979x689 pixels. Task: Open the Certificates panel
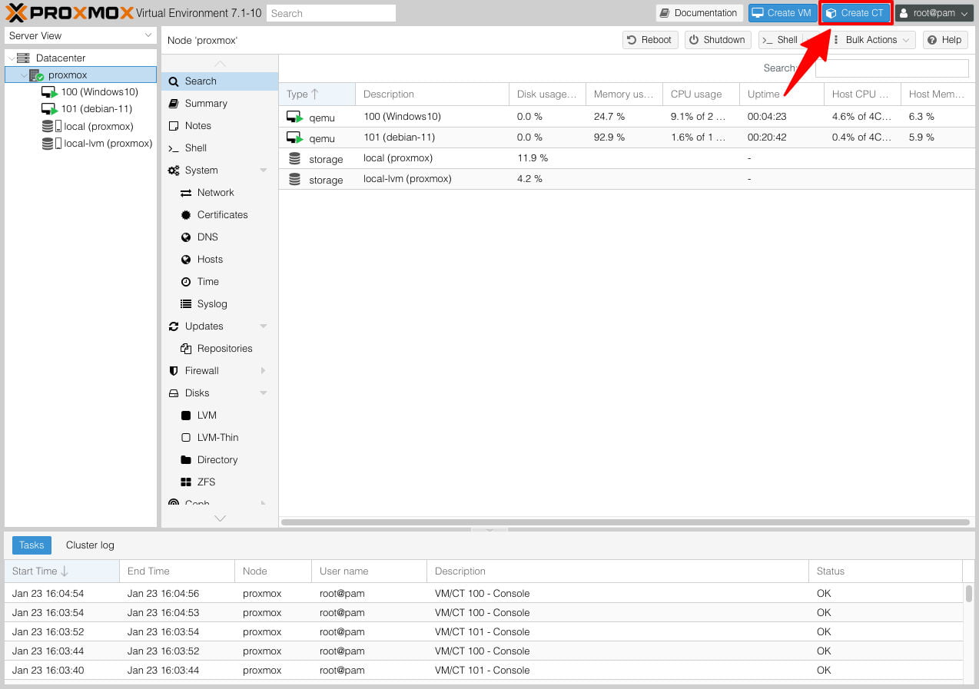click(x=222, y=215)
